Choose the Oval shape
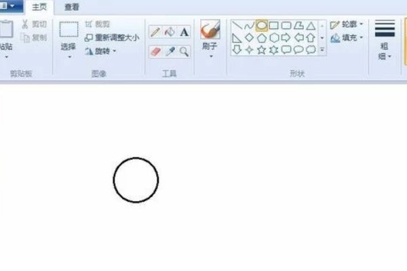Viewport: 407px width, 271px height. pos(261,26)
